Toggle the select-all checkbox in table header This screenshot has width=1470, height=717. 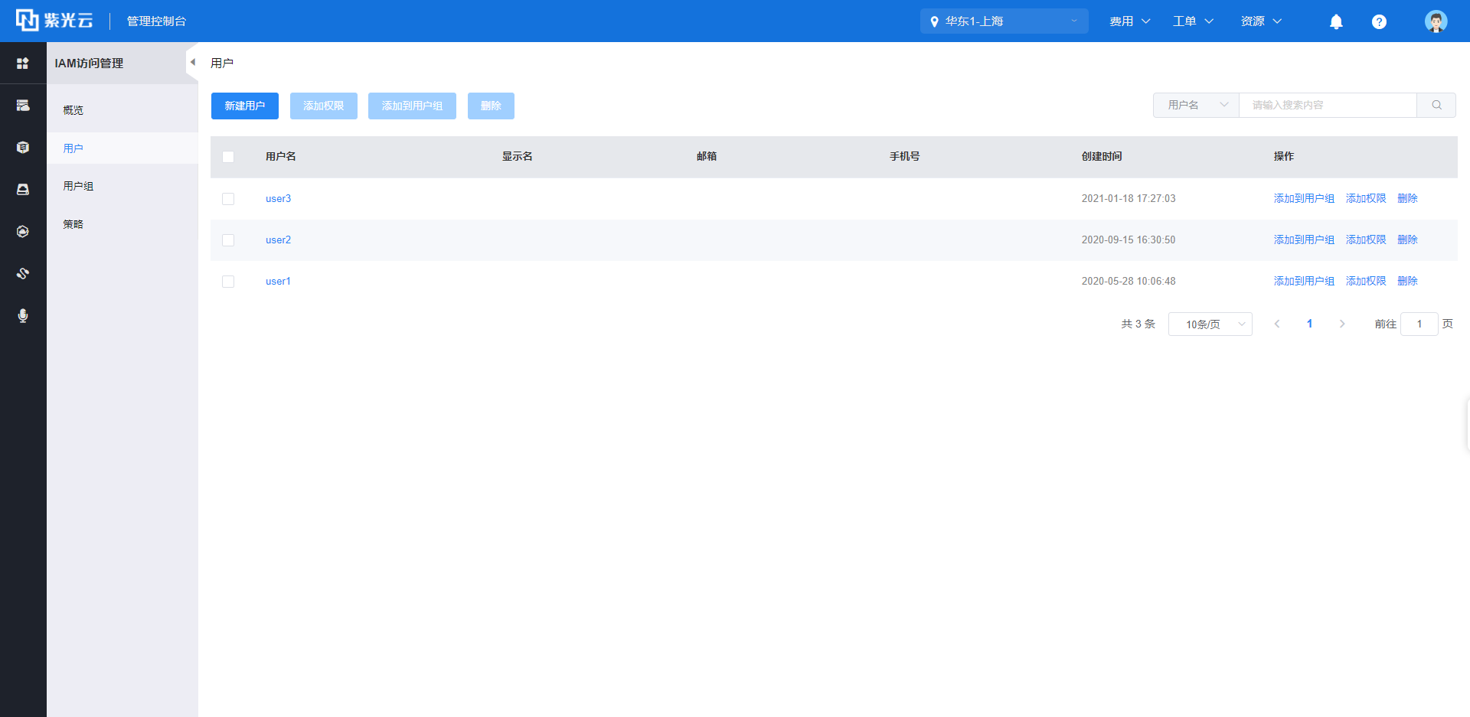[x=228, y=157]
